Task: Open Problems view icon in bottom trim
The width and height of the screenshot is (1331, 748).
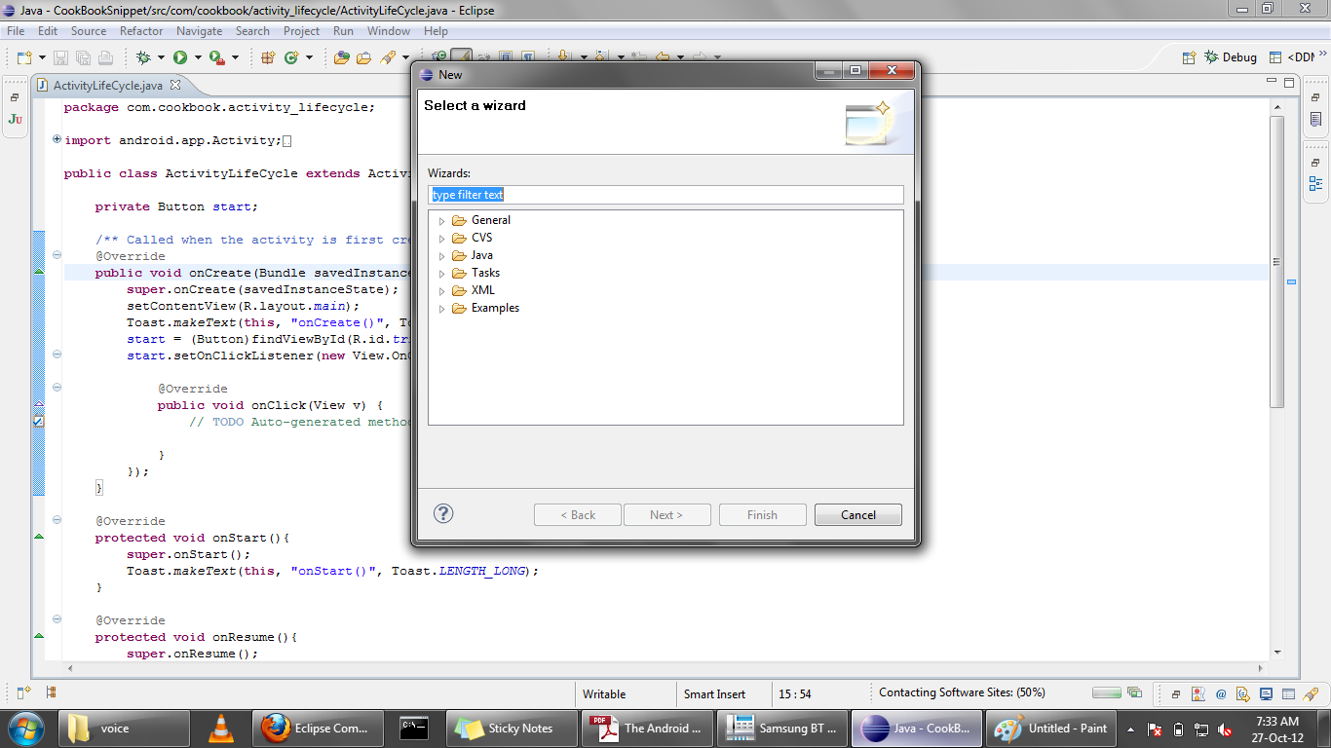Action: [x=1198, y=694]
